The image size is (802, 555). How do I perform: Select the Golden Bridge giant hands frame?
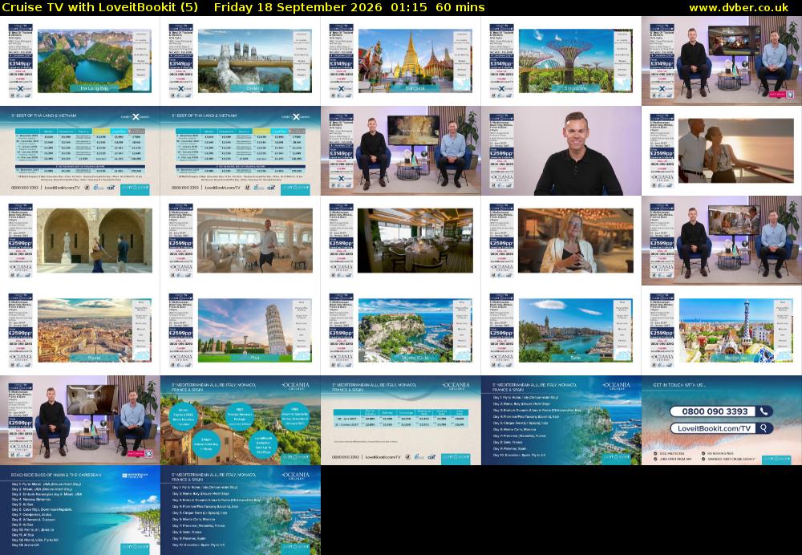pyautogui.click(x=241, y=61)
